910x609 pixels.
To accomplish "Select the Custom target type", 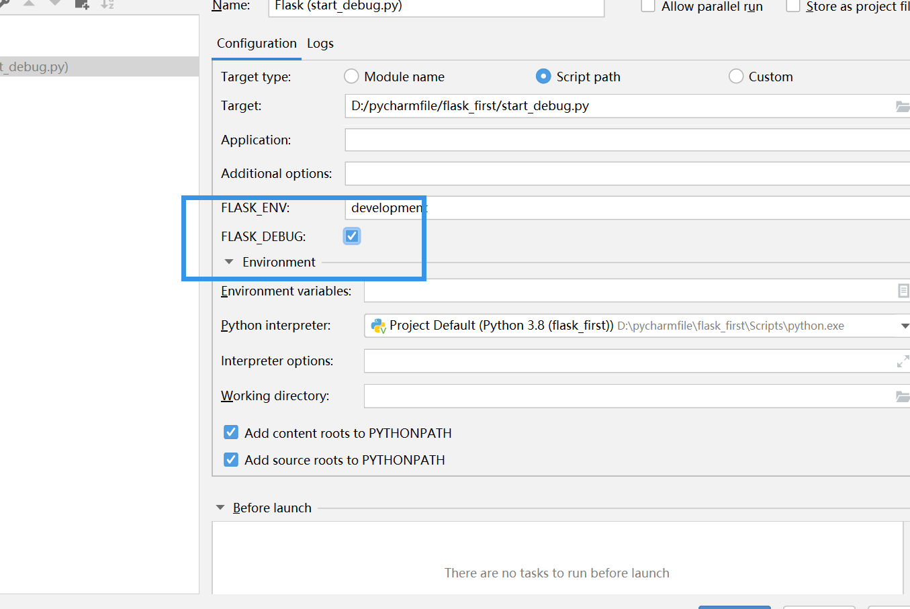I will tap(736, 77).
